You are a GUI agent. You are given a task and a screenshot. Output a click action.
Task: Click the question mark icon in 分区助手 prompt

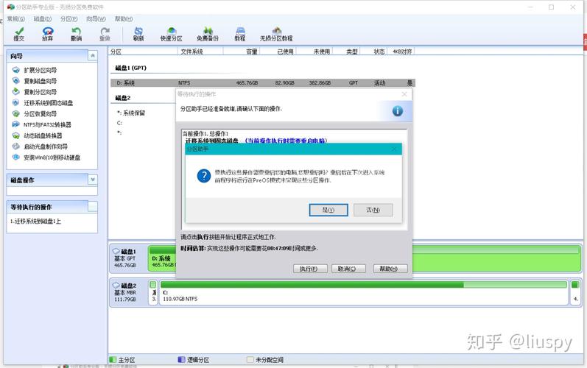(204, 176)
